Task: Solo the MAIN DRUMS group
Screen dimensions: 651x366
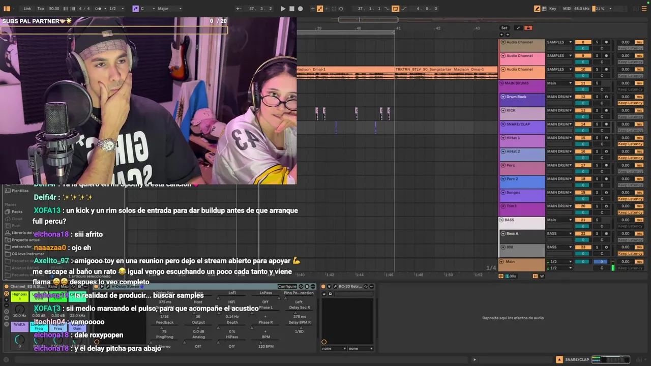Action: coord(597,83)
